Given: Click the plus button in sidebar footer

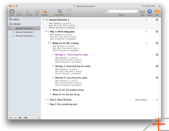Looking at the screenshot, I should tap(10, 118).
